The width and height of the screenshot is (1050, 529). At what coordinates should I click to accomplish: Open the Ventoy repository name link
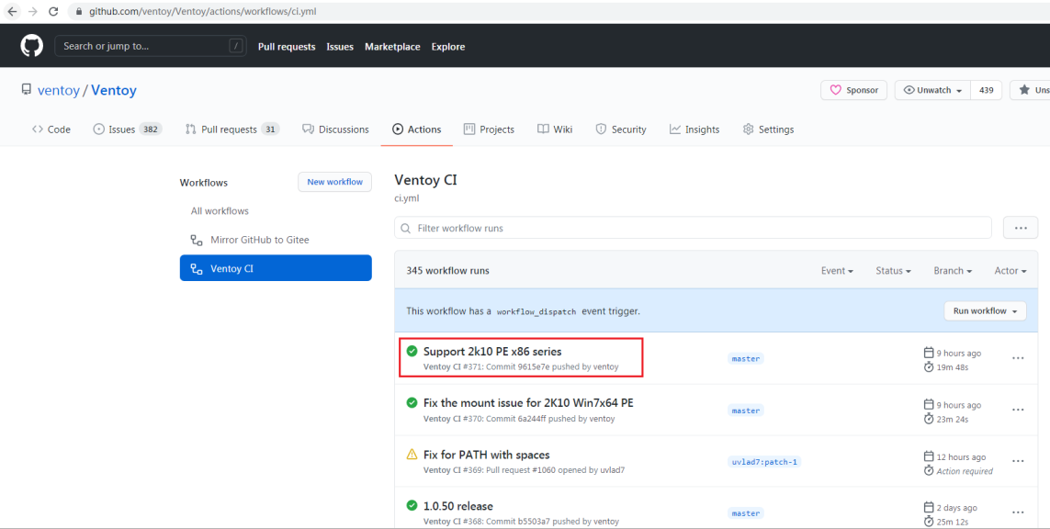pos(114,90)
